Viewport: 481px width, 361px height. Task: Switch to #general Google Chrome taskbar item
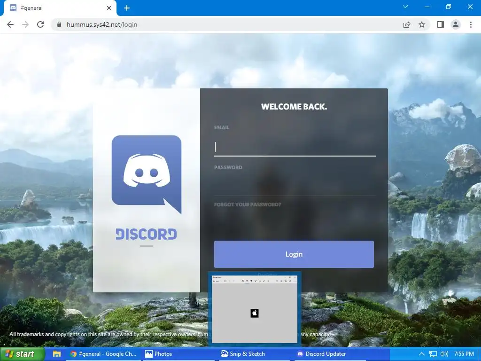[103, 354]
